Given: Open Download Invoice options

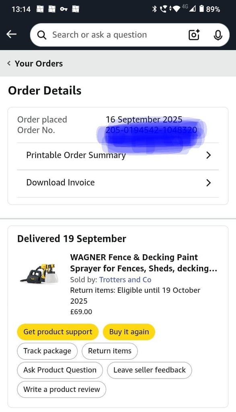Looking at the screenshot, I should point(118,183).
